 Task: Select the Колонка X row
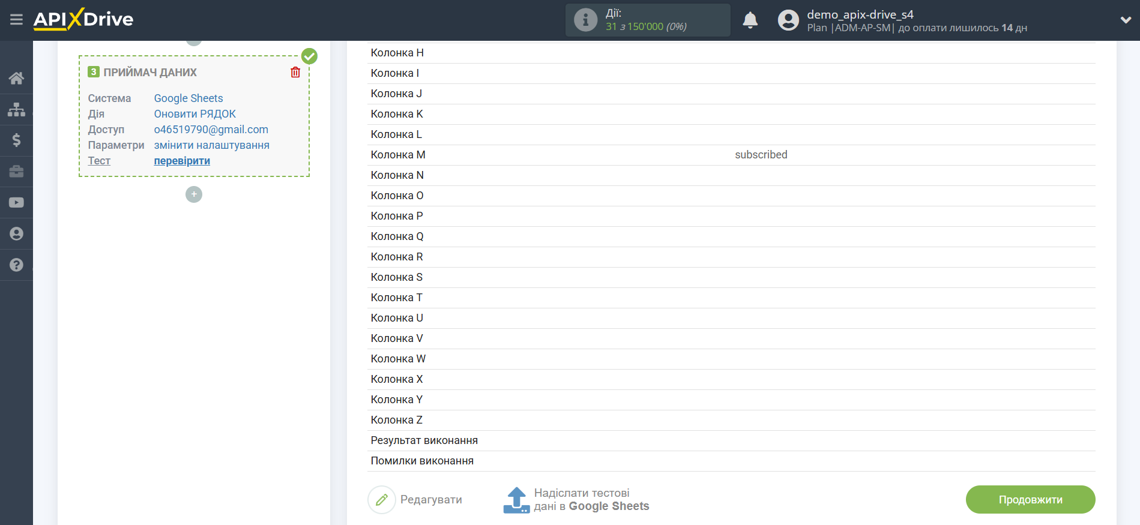(731, 379)
